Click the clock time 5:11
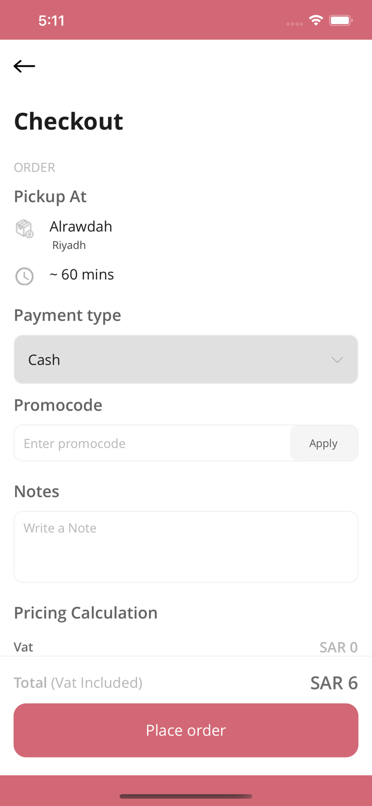 [x=52, y=20]
